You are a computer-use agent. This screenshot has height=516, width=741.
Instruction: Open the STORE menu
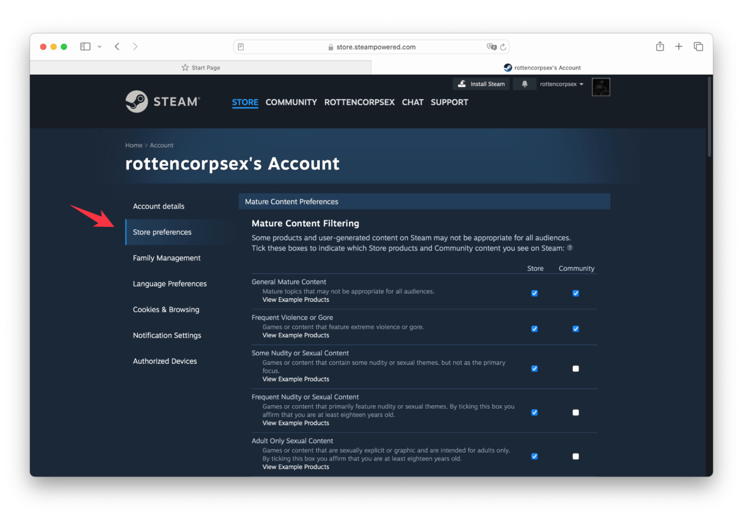point(245,102)
